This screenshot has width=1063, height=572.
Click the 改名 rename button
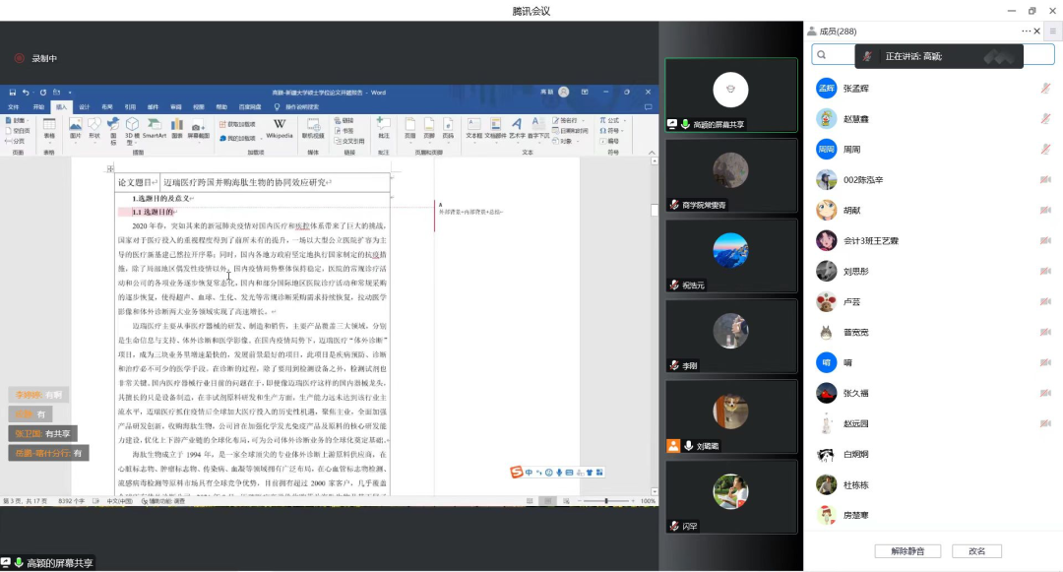pos(977,551)
